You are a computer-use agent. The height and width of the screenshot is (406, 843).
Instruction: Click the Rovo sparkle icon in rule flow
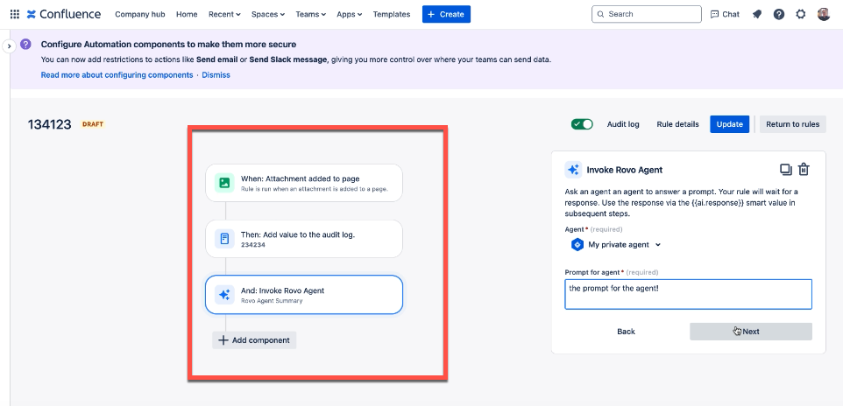click(x=224, y=295)
